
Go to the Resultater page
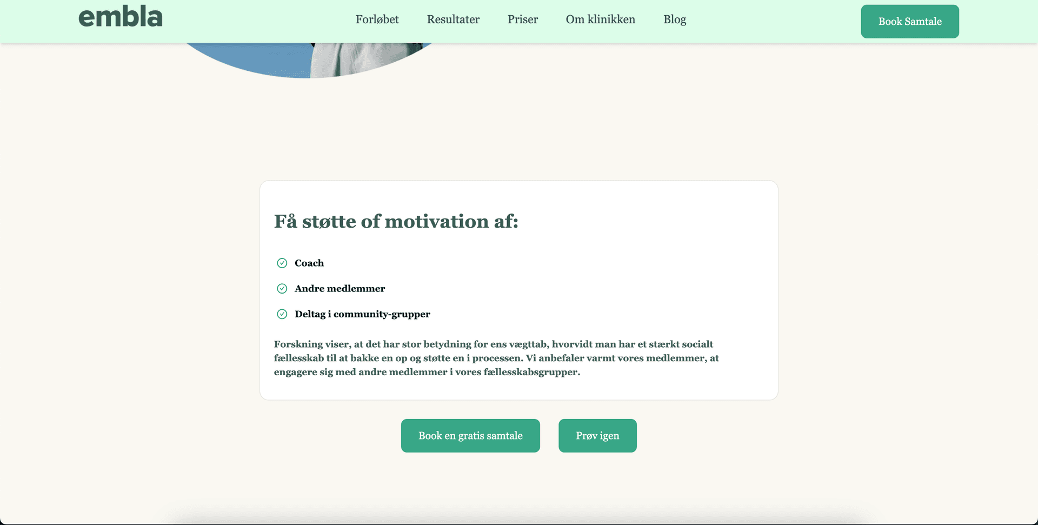point(453,19)
